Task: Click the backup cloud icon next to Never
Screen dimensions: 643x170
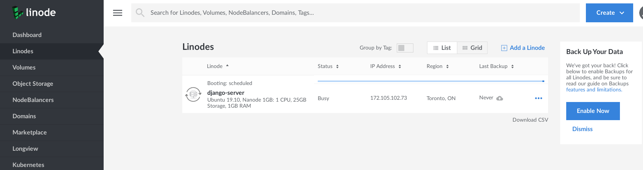Action: [500, 98]
